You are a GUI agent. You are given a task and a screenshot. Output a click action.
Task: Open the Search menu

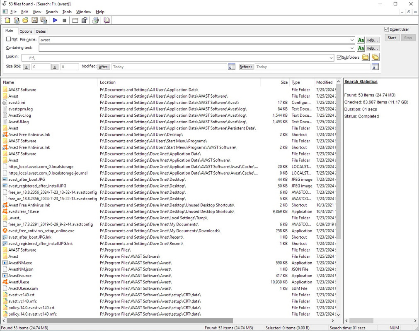click(51, 12)
